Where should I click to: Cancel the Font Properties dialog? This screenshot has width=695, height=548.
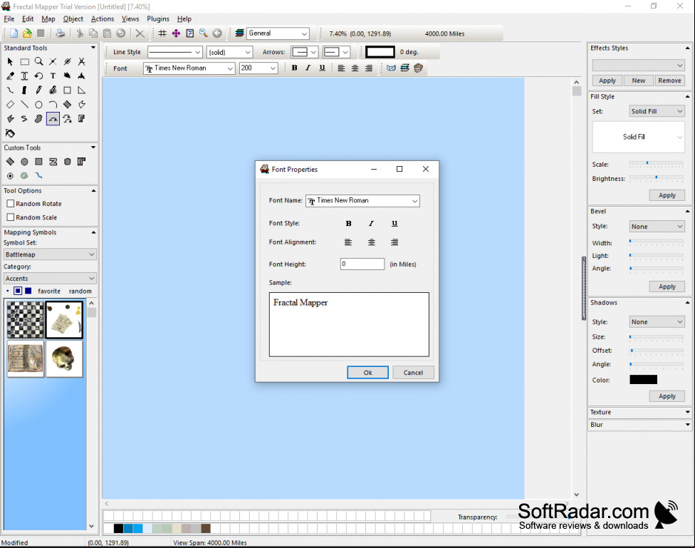[413, 373]
